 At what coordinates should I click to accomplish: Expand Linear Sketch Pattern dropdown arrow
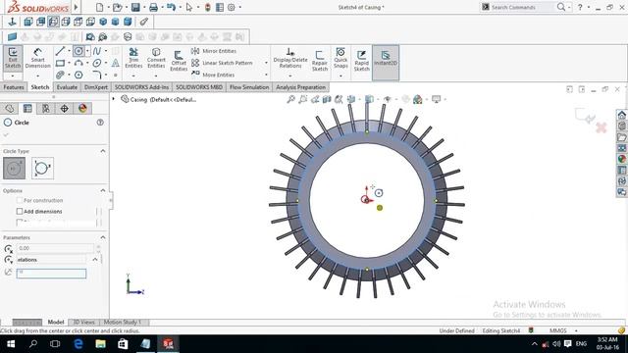[266, 63]
